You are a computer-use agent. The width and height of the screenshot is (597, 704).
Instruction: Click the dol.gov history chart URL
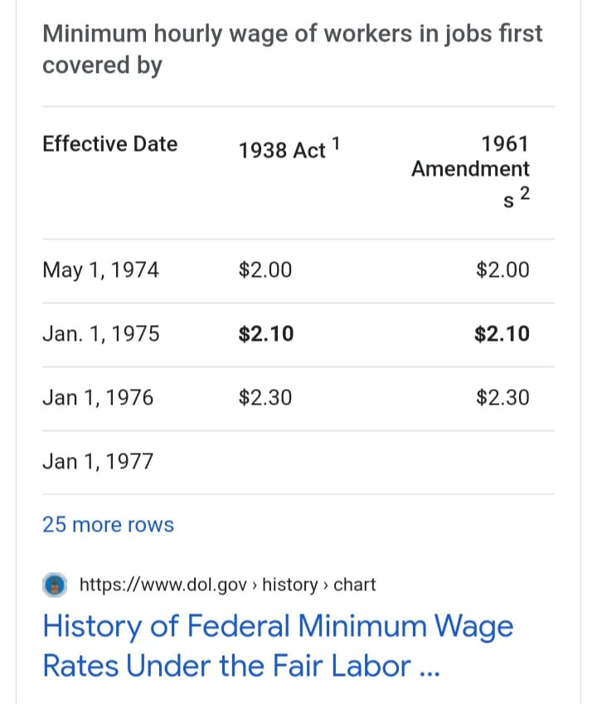[x=227, y=585]
